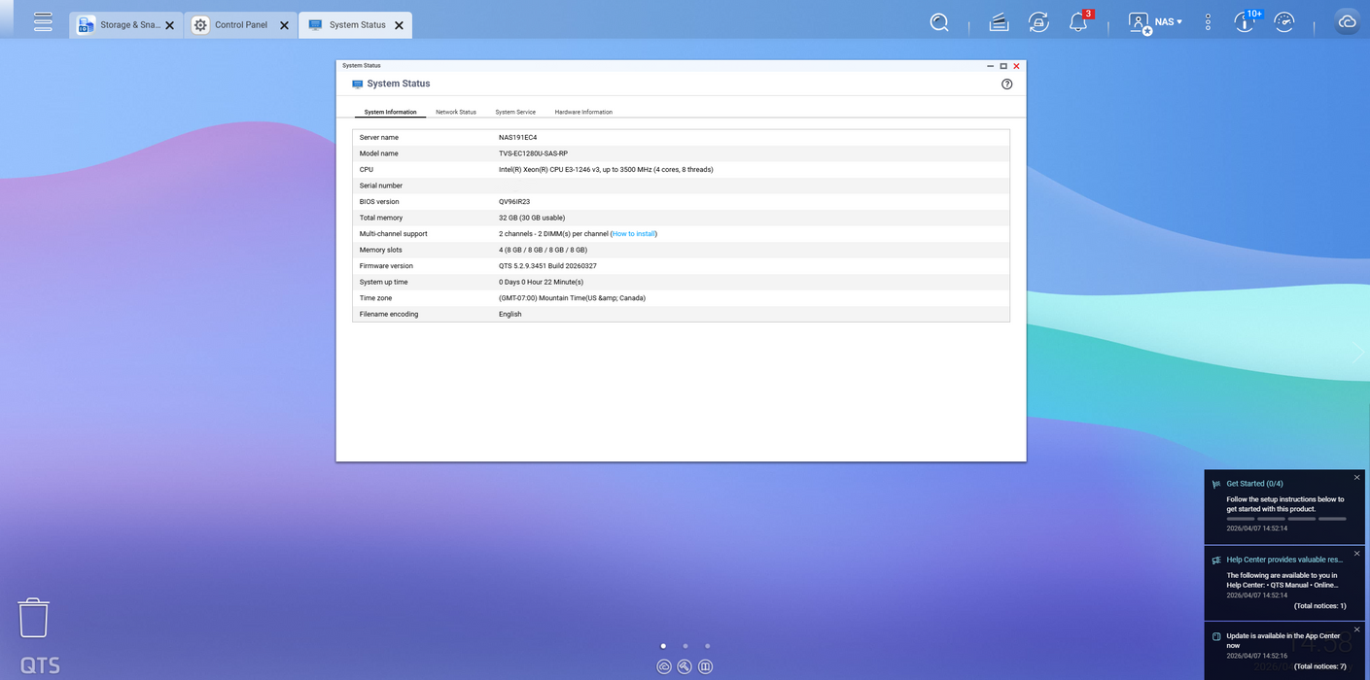Select the Control Panel taskbar tab

point(240,25)
